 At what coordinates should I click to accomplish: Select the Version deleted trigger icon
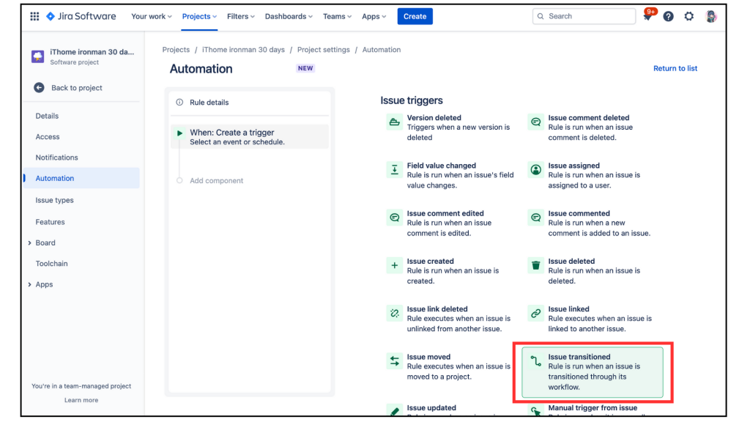[394, 122]
